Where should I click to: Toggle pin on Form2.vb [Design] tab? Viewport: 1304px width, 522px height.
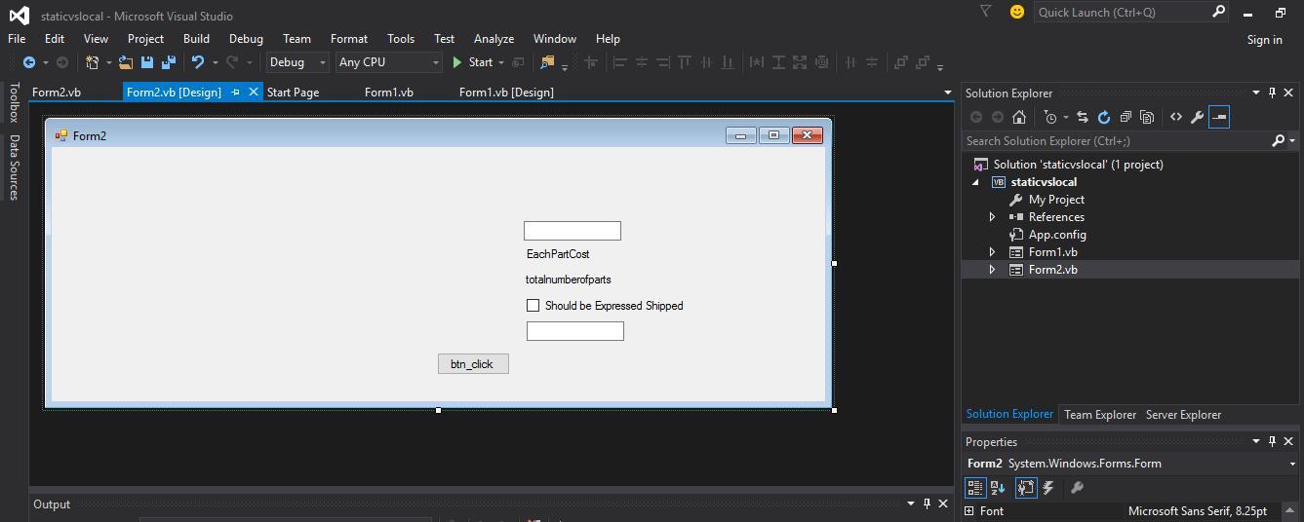pos(235,93)
